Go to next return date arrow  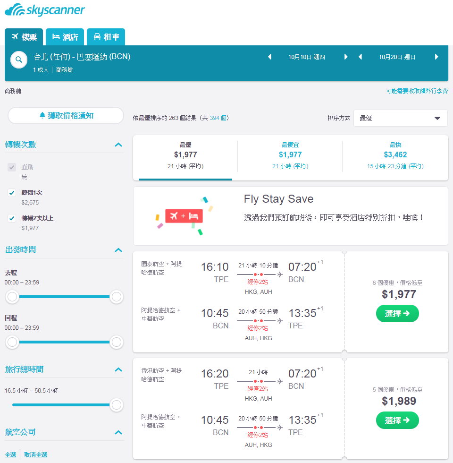pyautogui.click(x=436, y=57)
